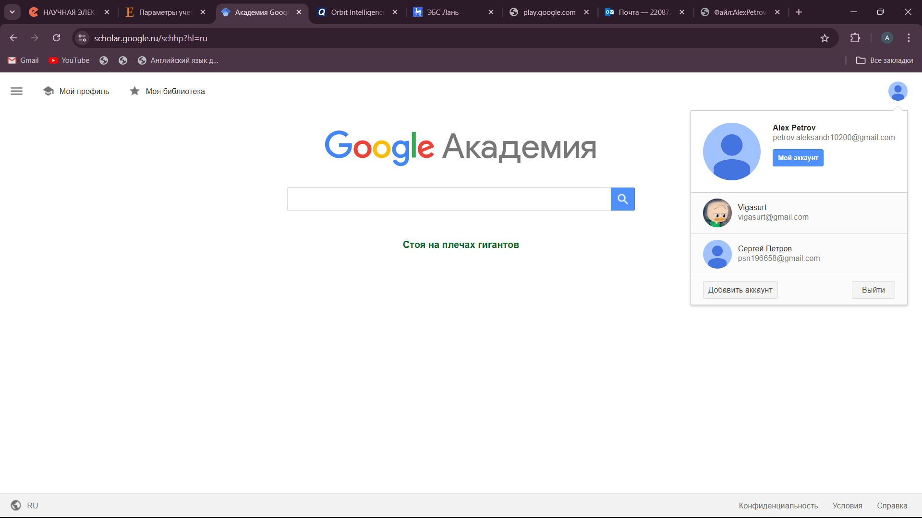Go back with browser back arrow

pos(13,38)
